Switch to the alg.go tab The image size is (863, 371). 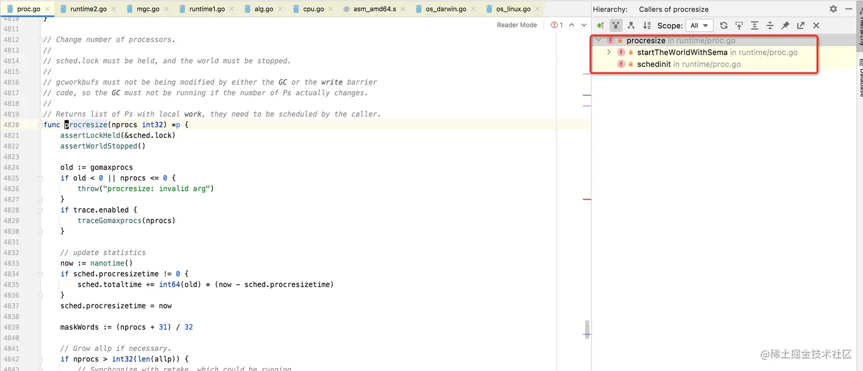pyautogui.click(x=264, y=9)
